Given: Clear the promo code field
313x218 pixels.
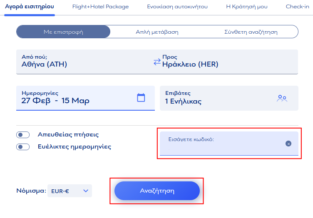Looking at the screenshot, I should (288, 144).
